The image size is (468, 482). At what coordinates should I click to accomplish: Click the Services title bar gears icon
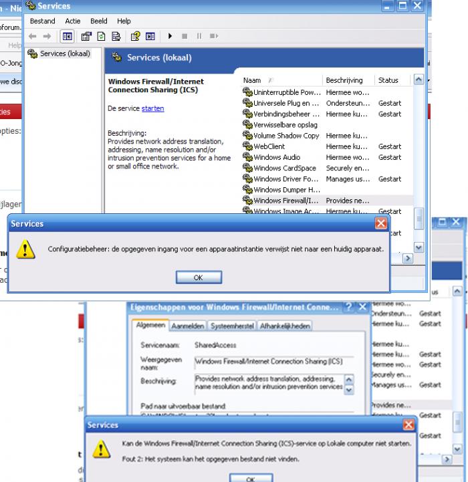(x=30, y=5)
